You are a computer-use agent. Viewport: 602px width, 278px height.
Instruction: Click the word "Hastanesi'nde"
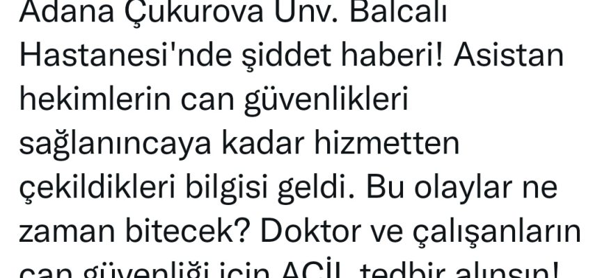click(125, 56)
